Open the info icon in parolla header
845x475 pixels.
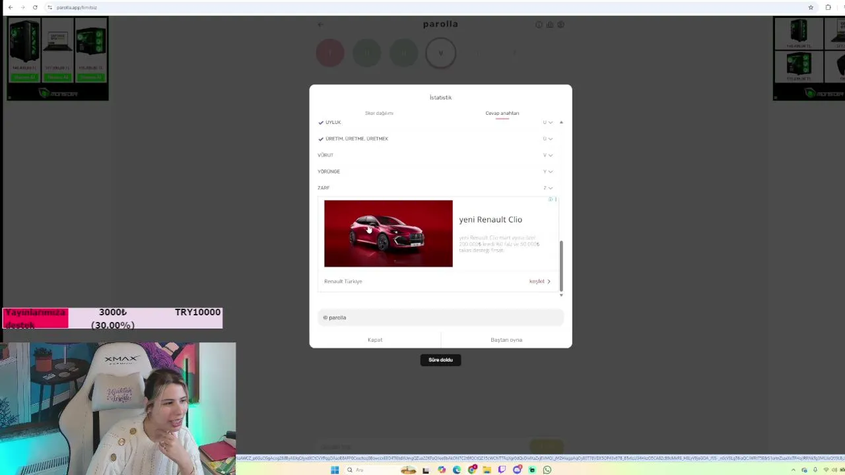(x=539, y=24)
